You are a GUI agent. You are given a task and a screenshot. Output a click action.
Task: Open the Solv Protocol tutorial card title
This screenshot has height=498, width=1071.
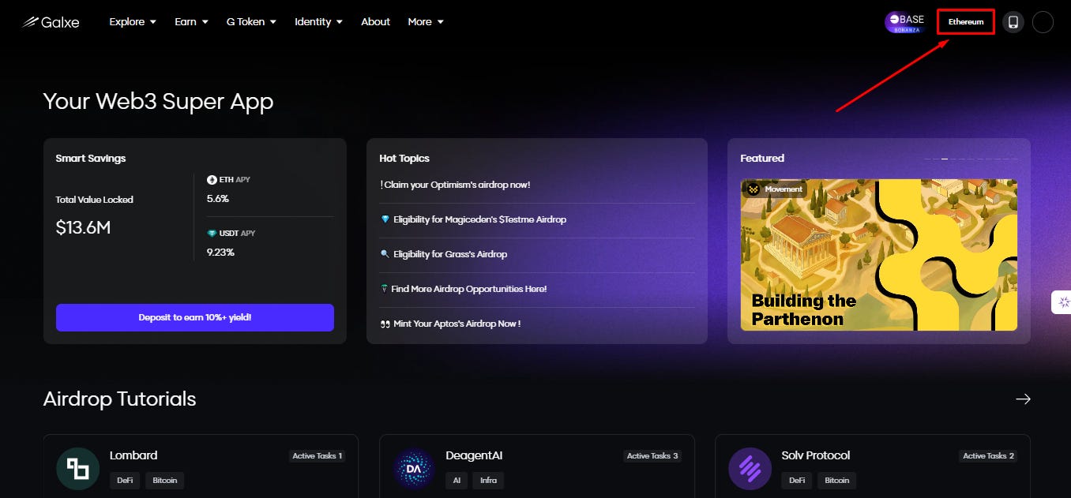[x=816, y=455]
